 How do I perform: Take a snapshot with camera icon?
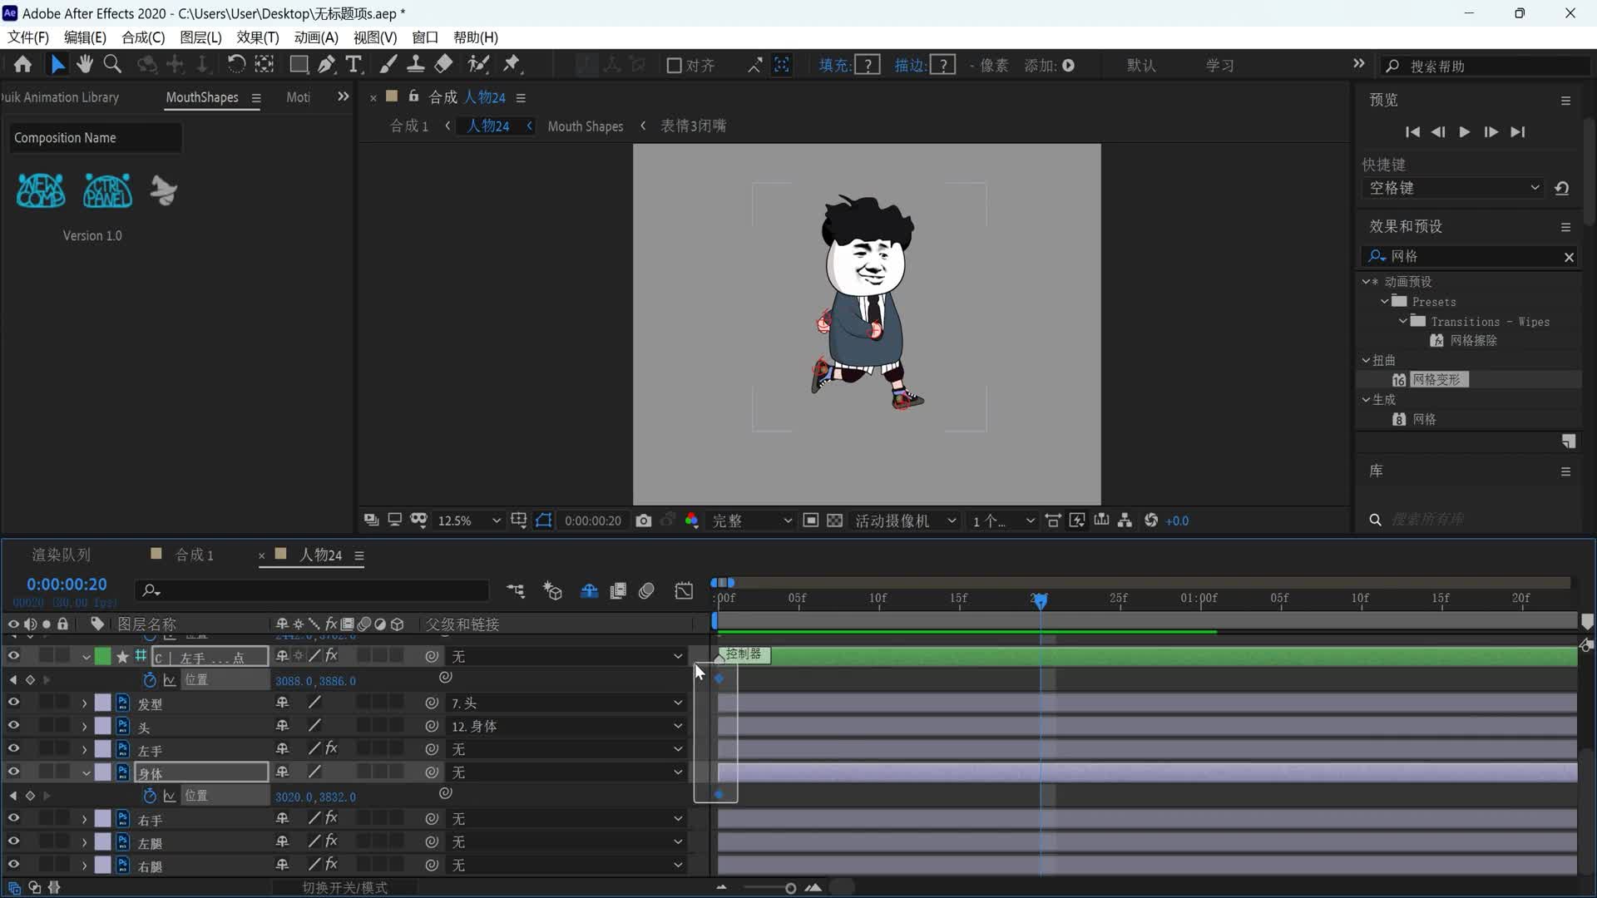pyautogui.click(x=643, y=521)
